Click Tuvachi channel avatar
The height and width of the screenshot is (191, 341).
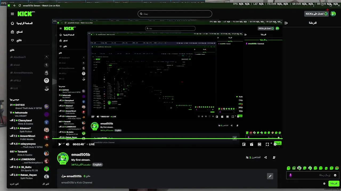(x=46, y=153)
